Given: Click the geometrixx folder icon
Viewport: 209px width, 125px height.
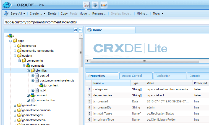Looking at the screenshot, I should 19,105.
